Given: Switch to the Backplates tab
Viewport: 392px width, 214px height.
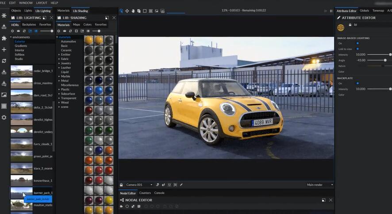Looking at the screenshot, I should (x=29, y=24).
